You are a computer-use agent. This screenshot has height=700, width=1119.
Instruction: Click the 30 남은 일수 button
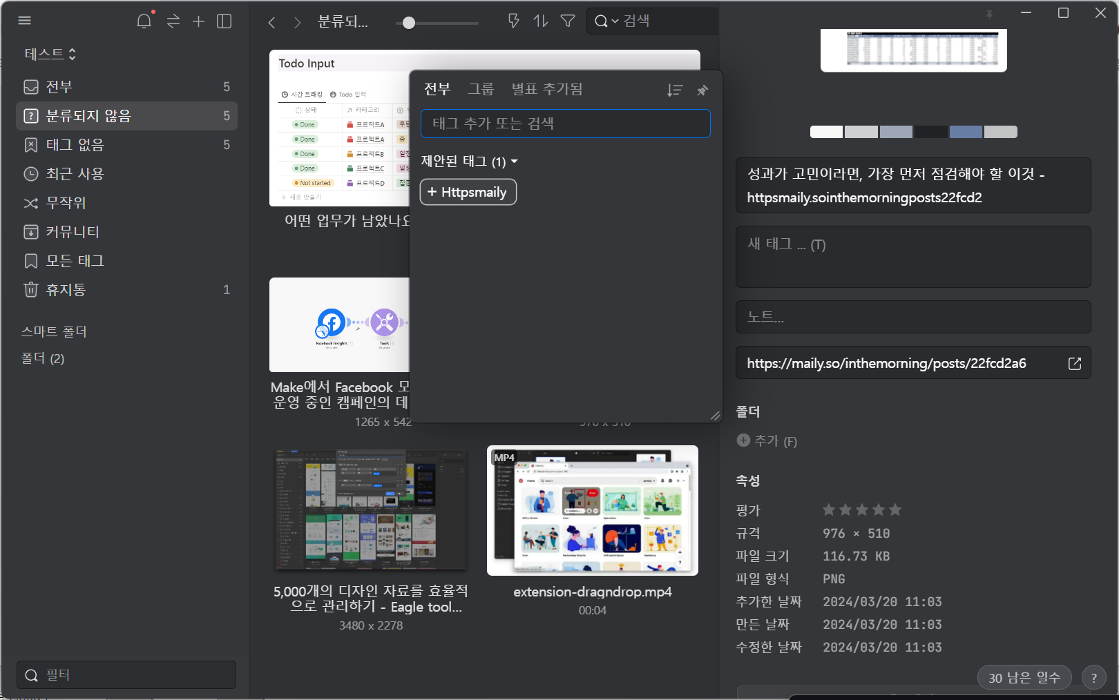[1024, 677]
